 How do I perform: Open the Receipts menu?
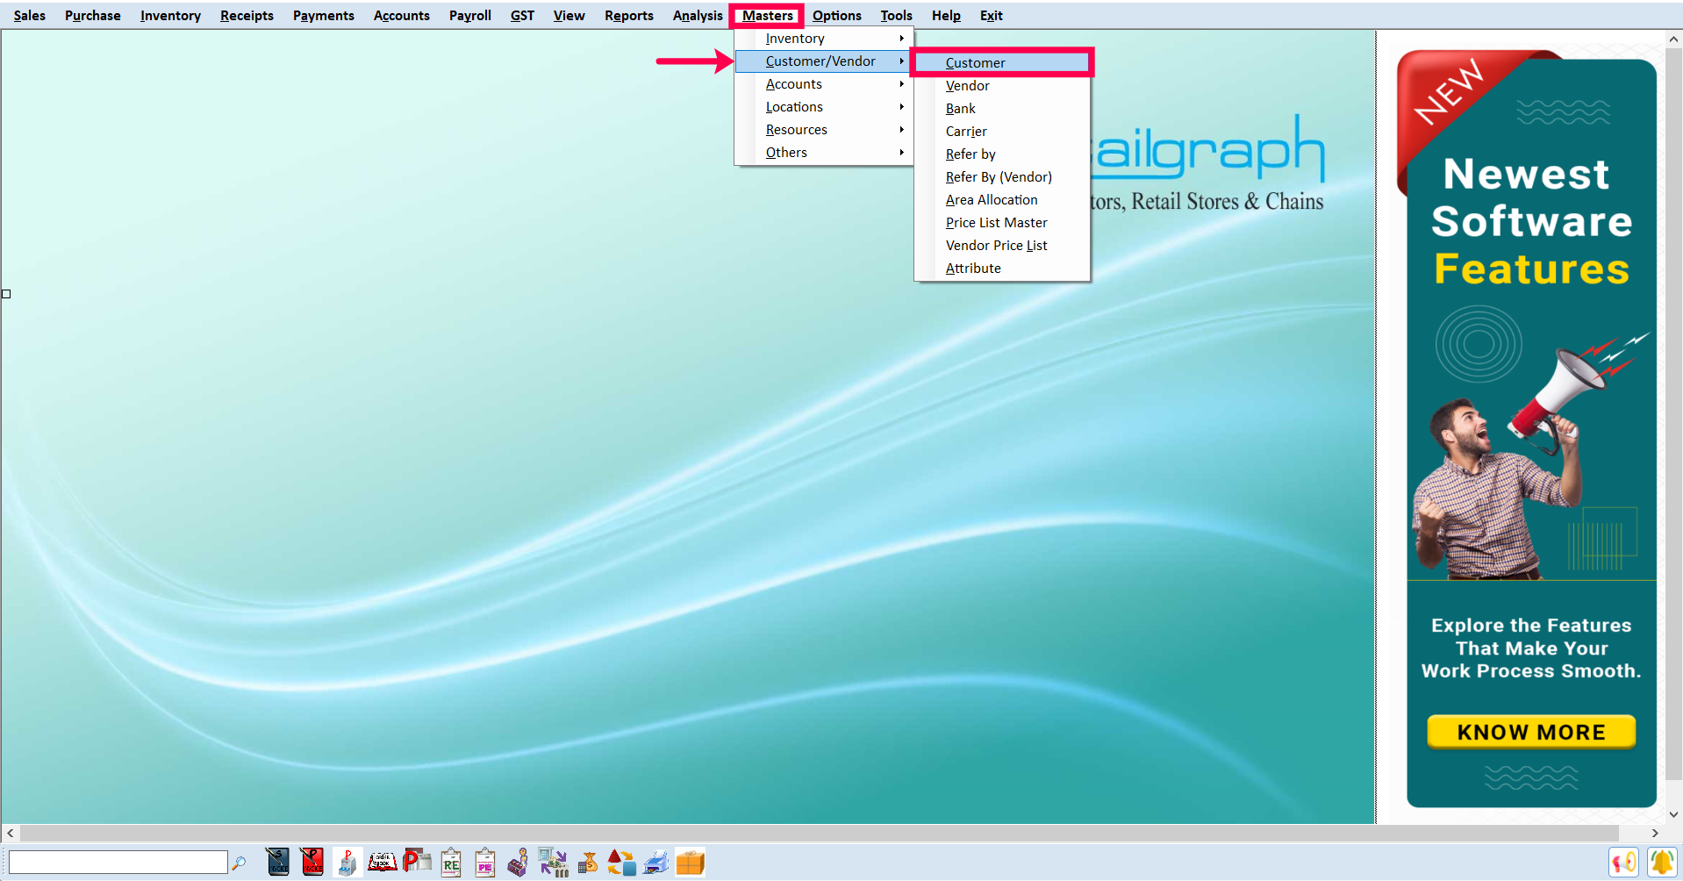[x=247, y=16]
